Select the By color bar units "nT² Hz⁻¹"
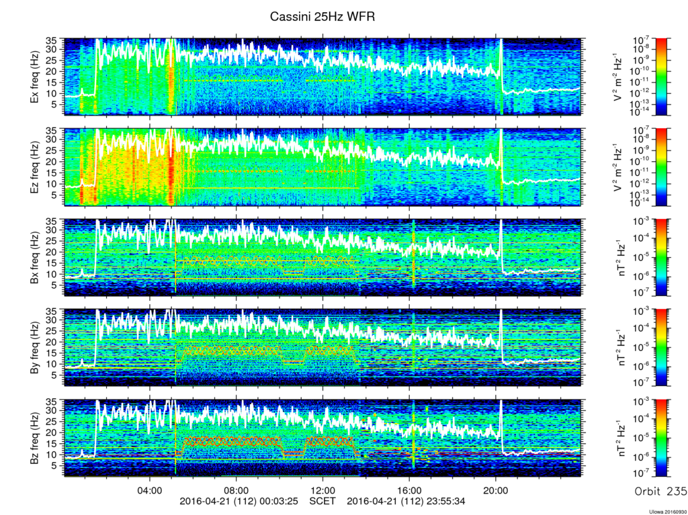This screenshot has width=688, height=515. click(x=621, y=347)
